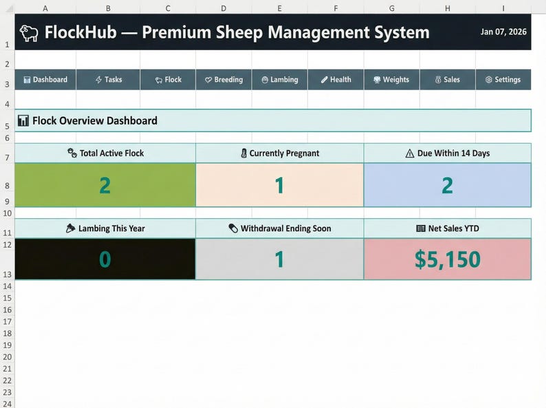
Task: Navigate to the Weights tab
Action: pyautogui.click(x=392, y=80)
